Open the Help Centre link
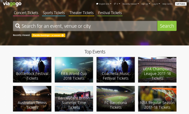Image resolution: width=189 pixels, height=114 pixels. 167,4
